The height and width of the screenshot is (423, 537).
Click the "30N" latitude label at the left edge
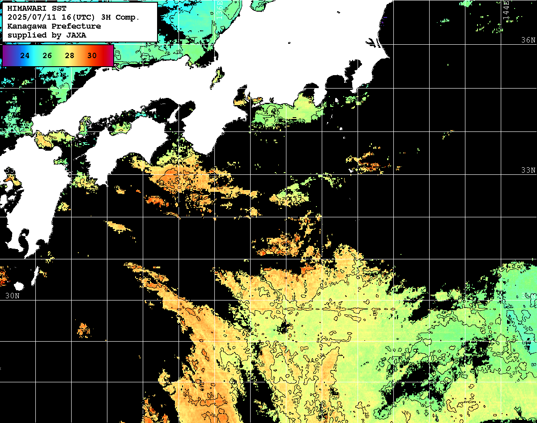click(13, 296)
